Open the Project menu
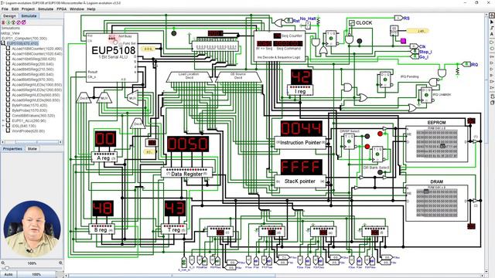 click(28, 8)
